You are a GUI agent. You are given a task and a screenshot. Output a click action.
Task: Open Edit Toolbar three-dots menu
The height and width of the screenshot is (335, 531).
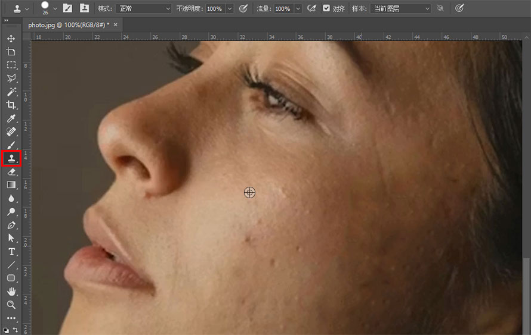point(11,318)
